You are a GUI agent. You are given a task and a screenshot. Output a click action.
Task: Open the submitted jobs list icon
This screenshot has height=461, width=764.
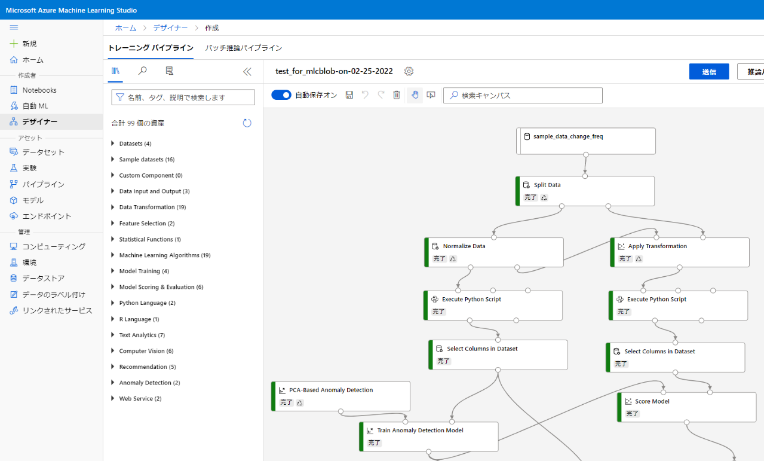pos(170,71)
